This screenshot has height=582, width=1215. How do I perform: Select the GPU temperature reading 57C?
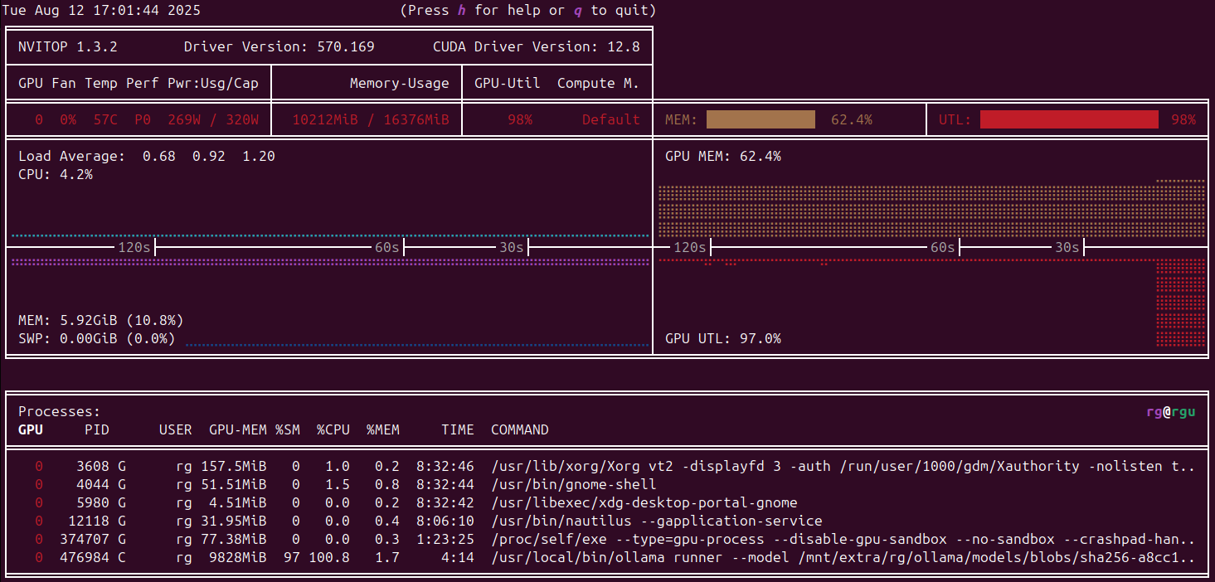(x=104, y=119)
